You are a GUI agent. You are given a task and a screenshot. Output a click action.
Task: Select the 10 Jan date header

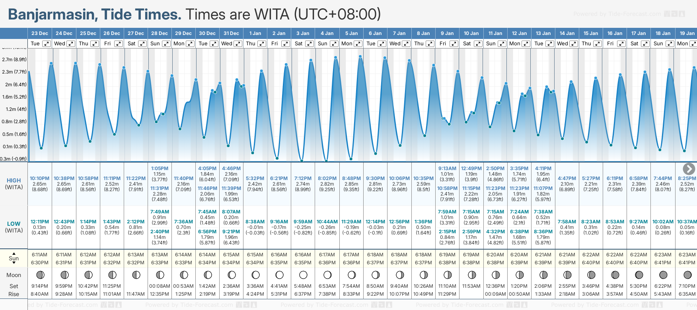[x=471, y=33]
